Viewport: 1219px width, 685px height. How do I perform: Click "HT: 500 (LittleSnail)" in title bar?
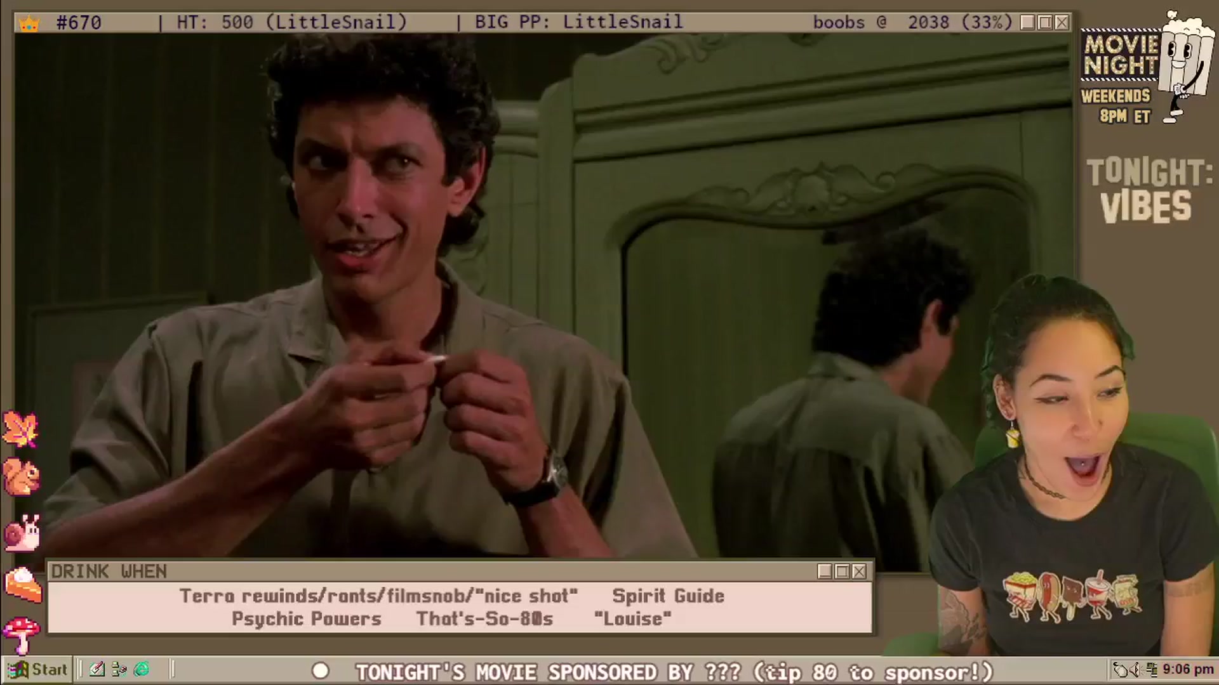click(x=291, y=22)
